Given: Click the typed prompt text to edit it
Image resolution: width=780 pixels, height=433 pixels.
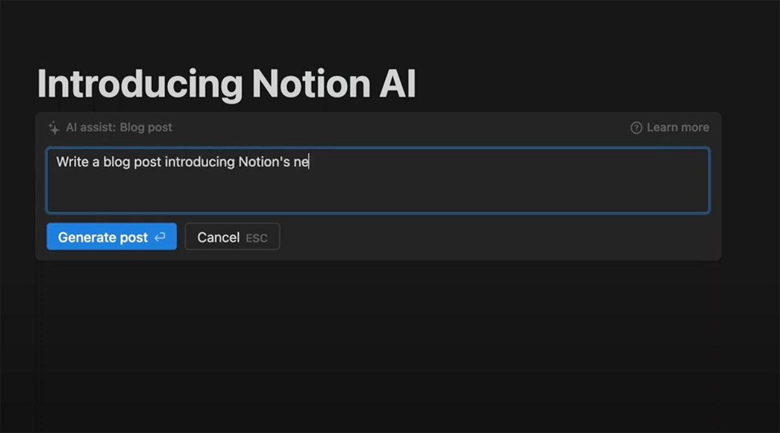Looking at the screenshot, I should coord(182,162).
